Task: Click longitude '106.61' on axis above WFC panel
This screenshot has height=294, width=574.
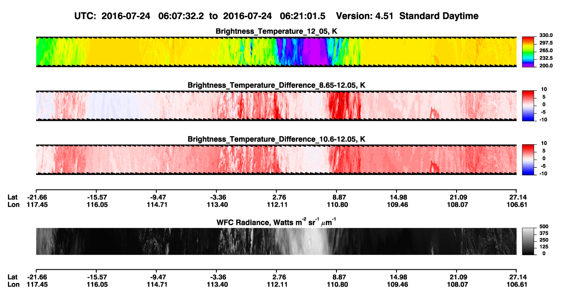Action: click(517, 205)
